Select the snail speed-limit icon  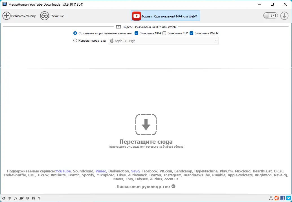[x=22, y=198]
